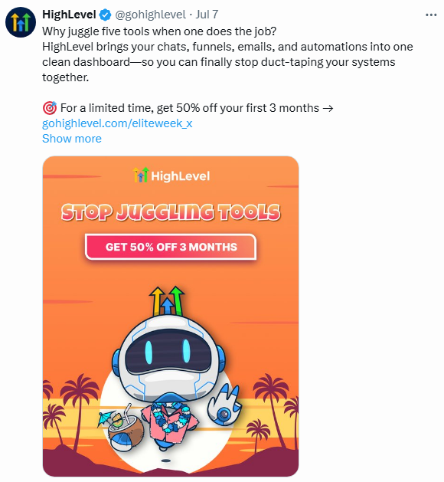This screenshot has height=482, width=444.
Task: Open the @gohighlevel handle link
Action: (150, 15)
